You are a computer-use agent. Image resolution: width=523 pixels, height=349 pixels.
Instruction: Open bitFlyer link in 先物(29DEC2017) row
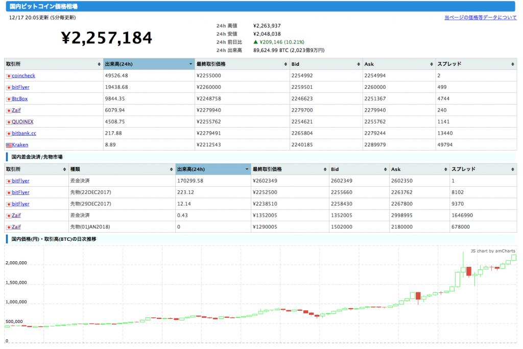20,204
